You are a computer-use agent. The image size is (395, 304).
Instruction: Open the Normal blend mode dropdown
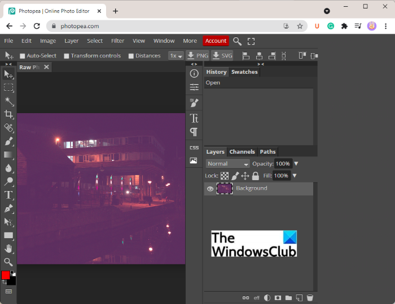227,164
